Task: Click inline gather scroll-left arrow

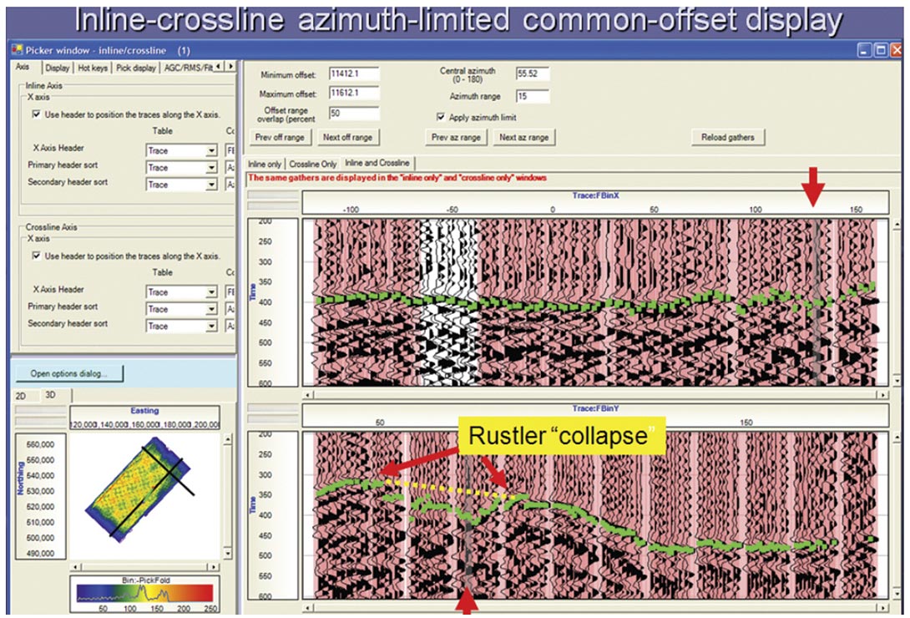Action: 309,394
